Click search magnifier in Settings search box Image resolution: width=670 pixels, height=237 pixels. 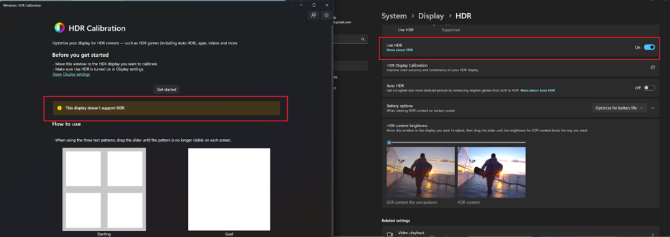[x=362, y=39]
